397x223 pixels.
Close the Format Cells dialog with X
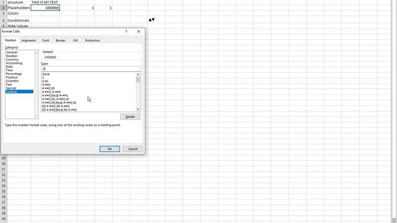tap(138, 32)
